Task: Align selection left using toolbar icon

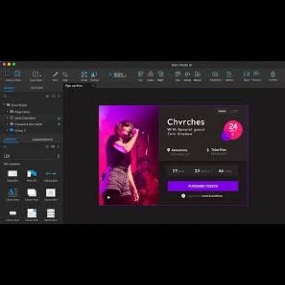Action: pyautogui.click(x=140, y=74)
